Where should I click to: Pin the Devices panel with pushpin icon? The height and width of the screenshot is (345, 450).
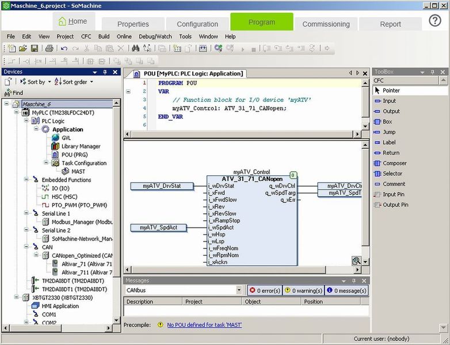pos(105,72)
